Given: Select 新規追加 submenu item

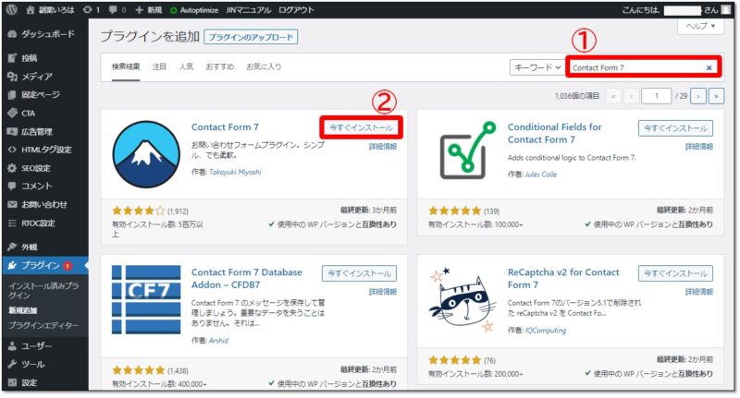Looking at the screenshot, I should point(22,310).
